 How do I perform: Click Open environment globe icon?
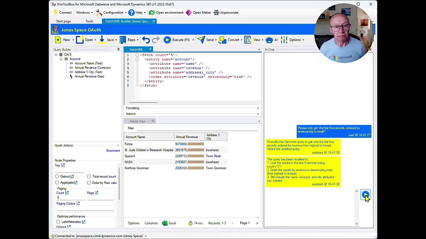(152, 13)
